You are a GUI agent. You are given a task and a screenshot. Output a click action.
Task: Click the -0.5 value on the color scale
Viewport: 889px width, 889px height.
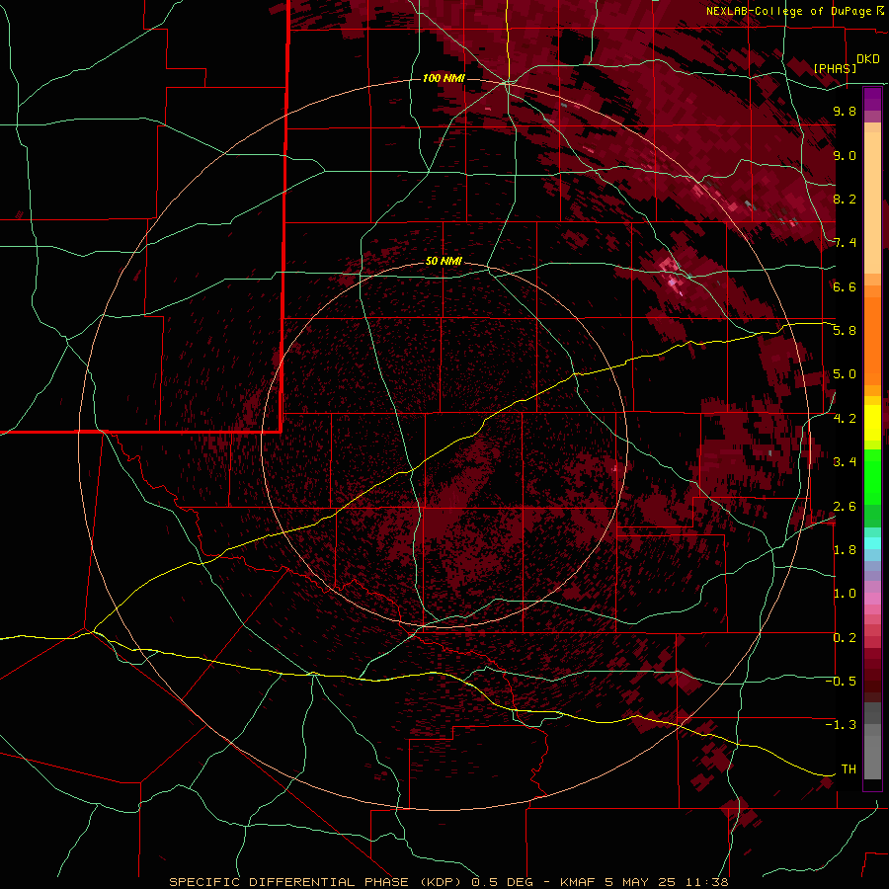click(841, 682)
